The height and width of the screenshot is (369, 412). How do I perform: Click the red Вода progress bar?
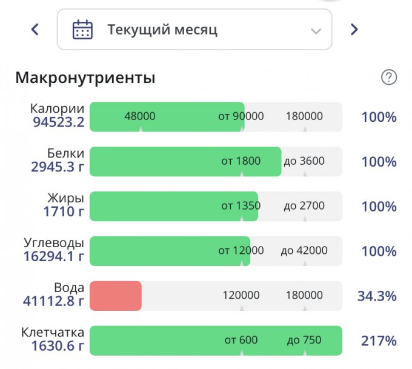click(116, 296)
